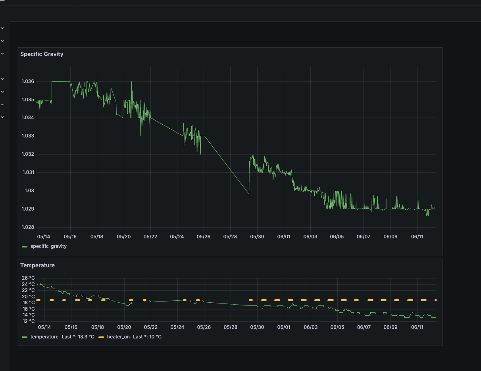This screenshot has height=371, width=481.
Task: Click the green specific_gravity legend color swatch
Action: [x=25, y=247]
